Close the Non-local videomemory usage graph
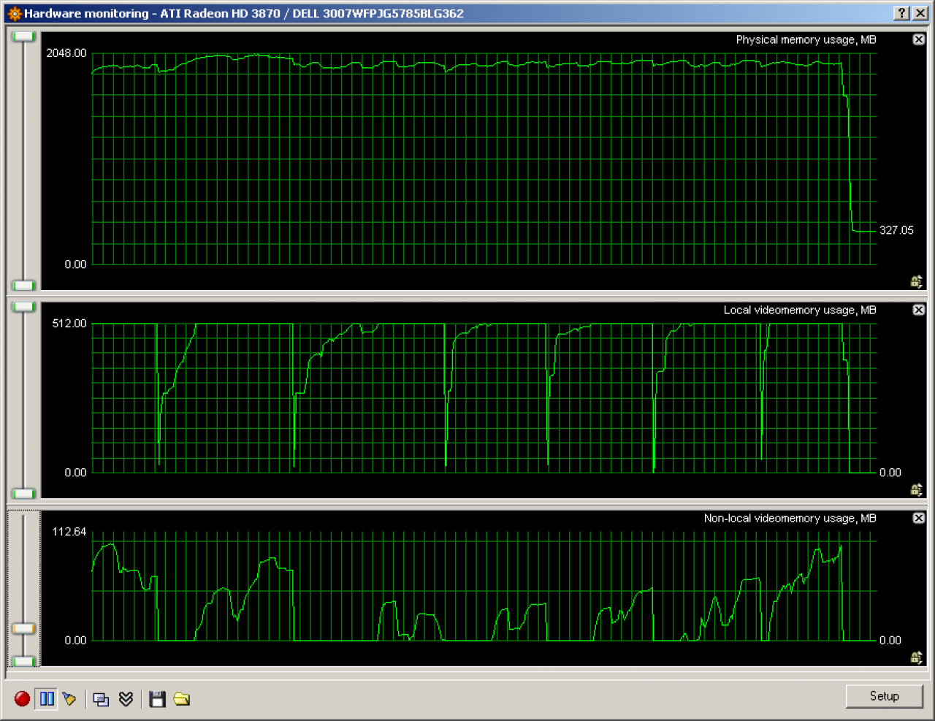This screenshot has width=935, height=721. pos(919,518)
